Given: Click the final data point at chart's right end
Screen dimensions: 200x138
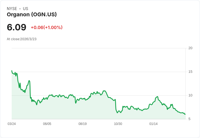Looking at the screenshot, I should click(x=185, y=114).
